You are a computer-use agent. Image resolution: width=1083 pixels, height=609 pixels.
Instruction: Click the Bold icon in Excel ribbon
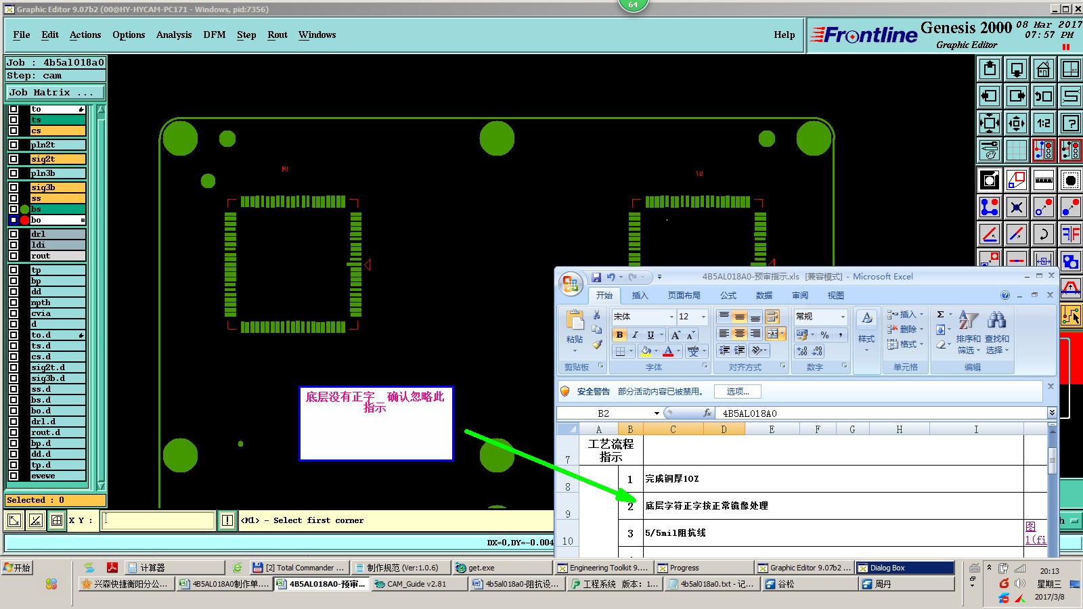(619, 334)
